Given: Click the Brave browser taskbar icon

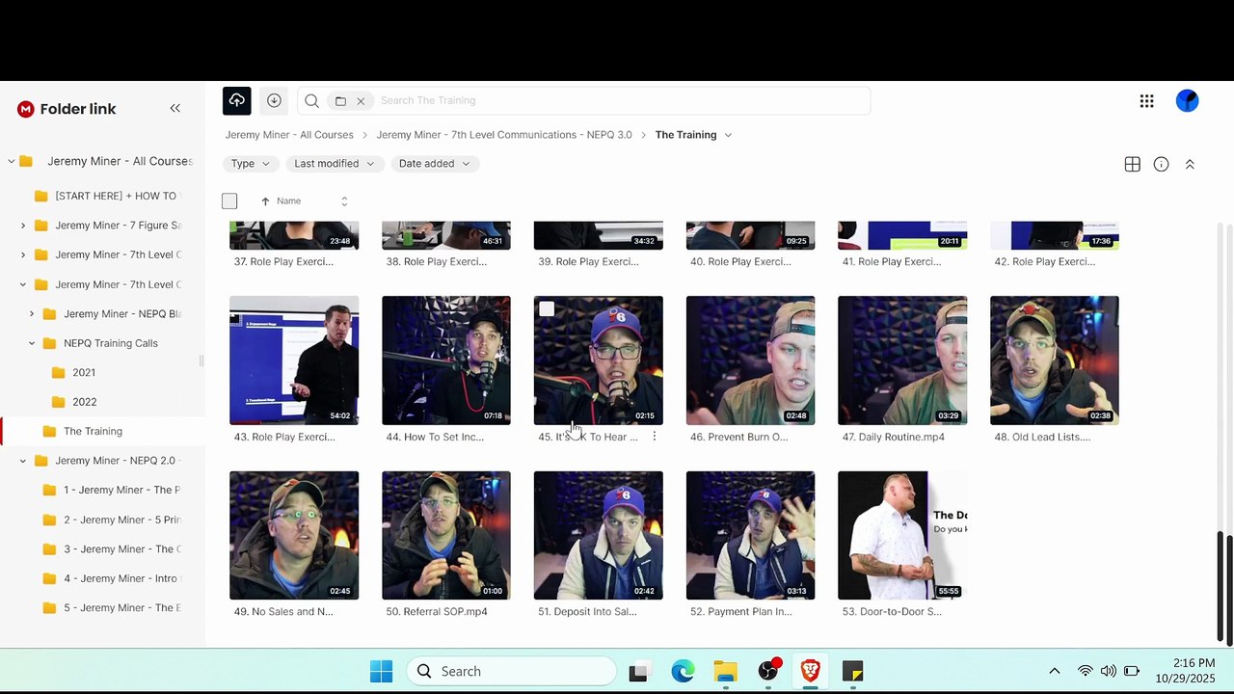Looking at the screenshot, I should pos(810,672).
